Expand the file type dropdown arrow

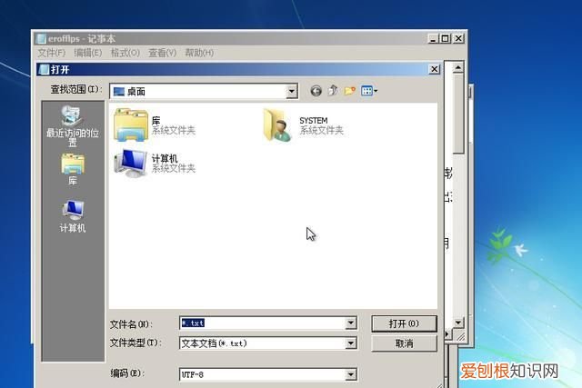[351, 343]
